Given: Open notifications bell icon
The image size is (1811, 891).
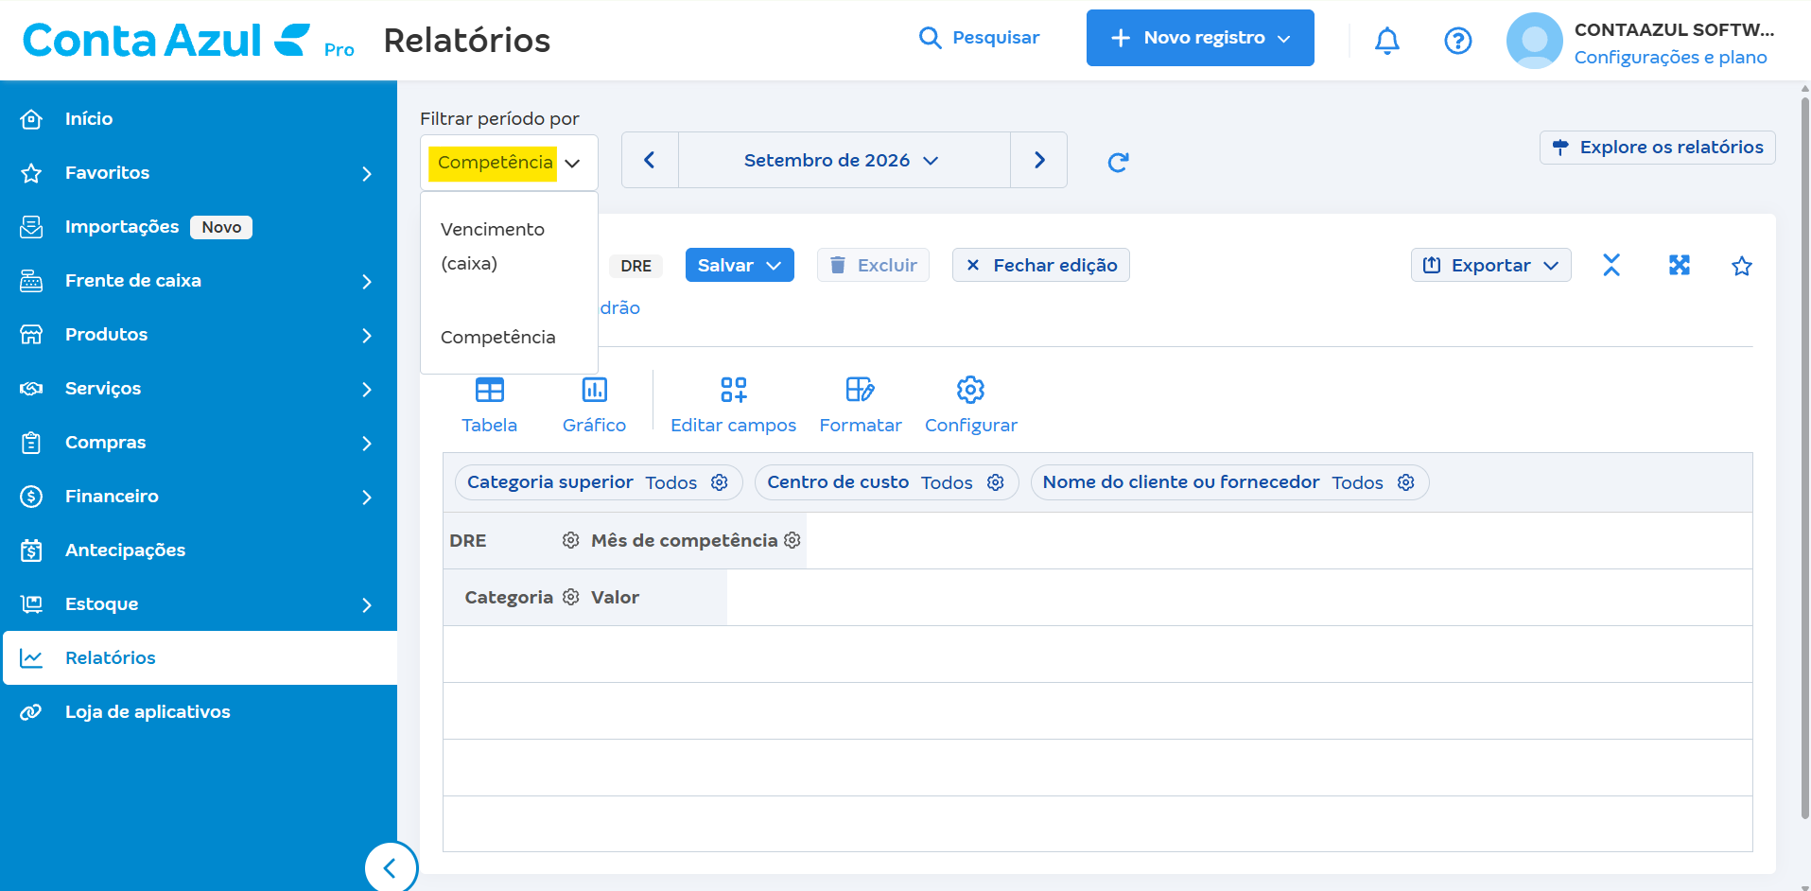Looking at the screenshot, I should click(1386, 40).
